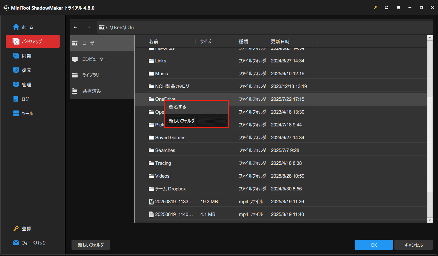This screenshot has height=256, width=438.
Task: Select ライブラリー source category
Action: coord(102,75)
